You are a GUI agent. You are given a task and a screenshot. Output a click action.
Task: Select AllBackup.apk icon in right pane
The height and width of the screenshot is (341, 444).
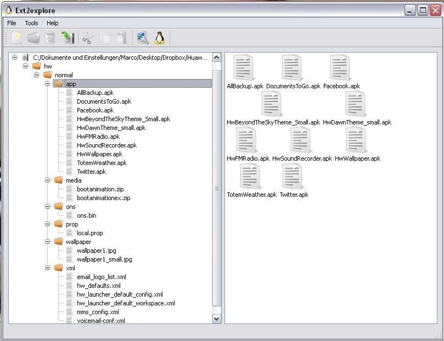click(x=244, y=68)
